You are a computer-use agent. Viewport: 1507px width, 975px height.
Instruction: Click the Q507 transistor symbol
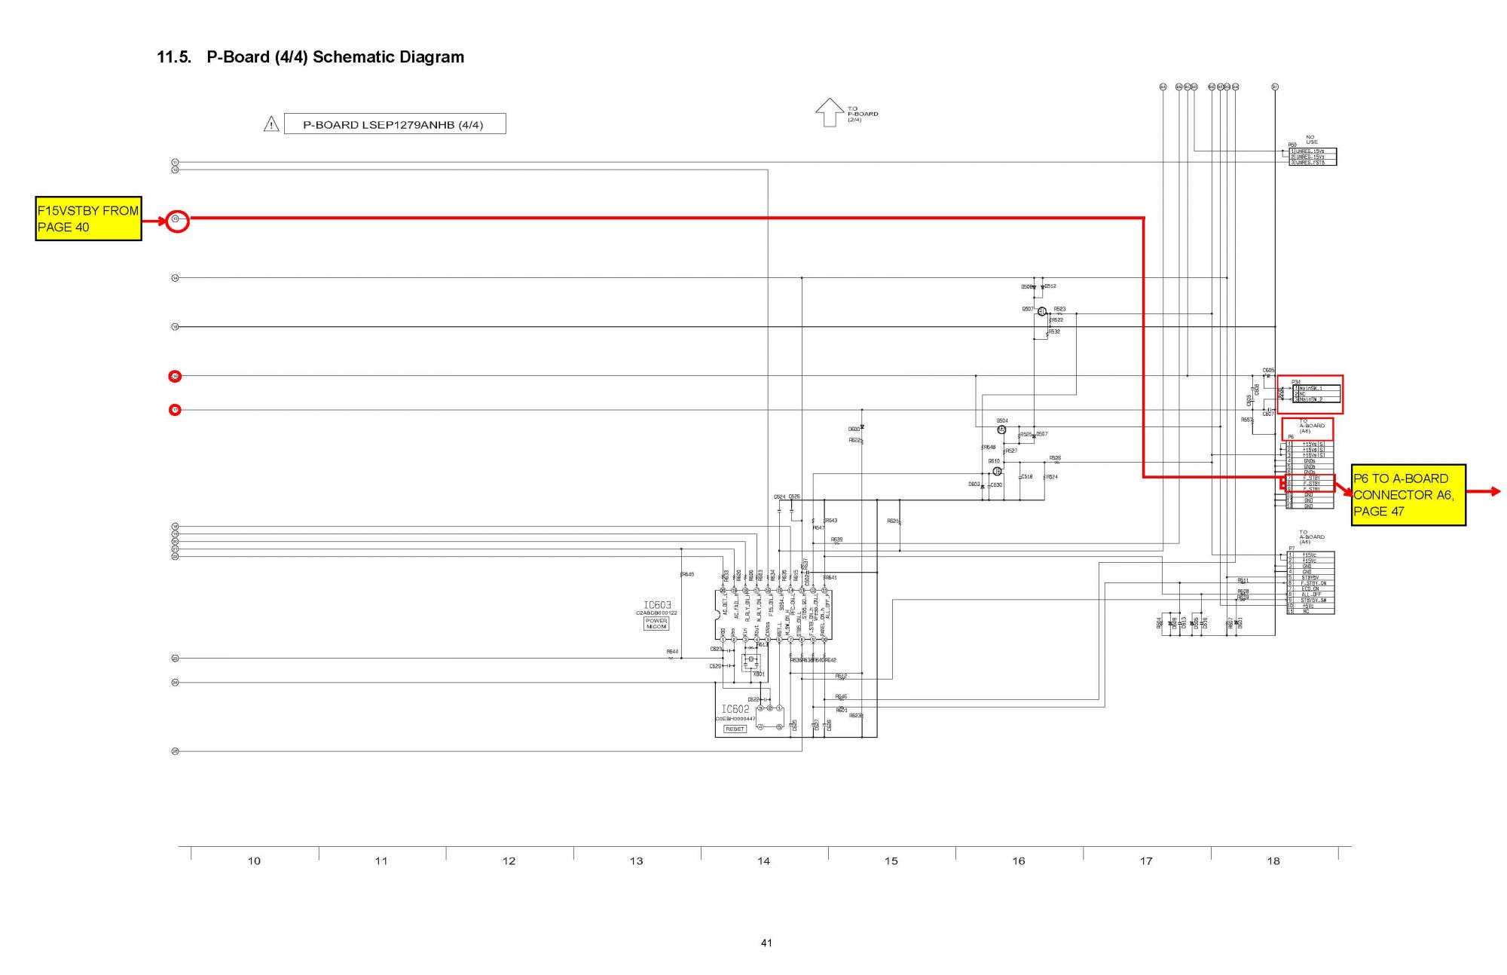(1042, 312)
